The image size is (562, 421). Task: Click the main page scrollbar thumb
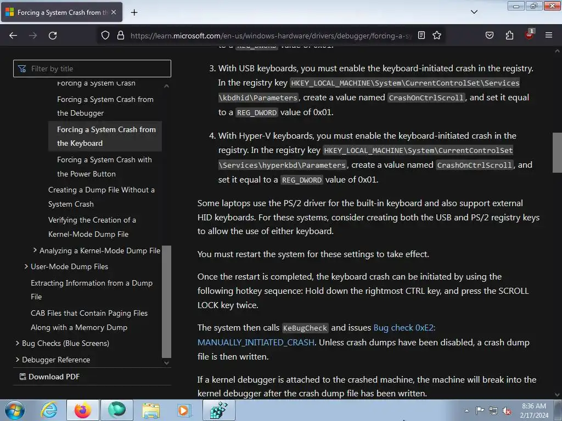click(557, 152)
